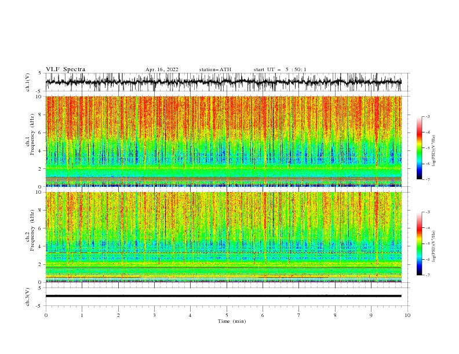
Task: Click the "ch.3(V)" axis label
Action: 28,297
